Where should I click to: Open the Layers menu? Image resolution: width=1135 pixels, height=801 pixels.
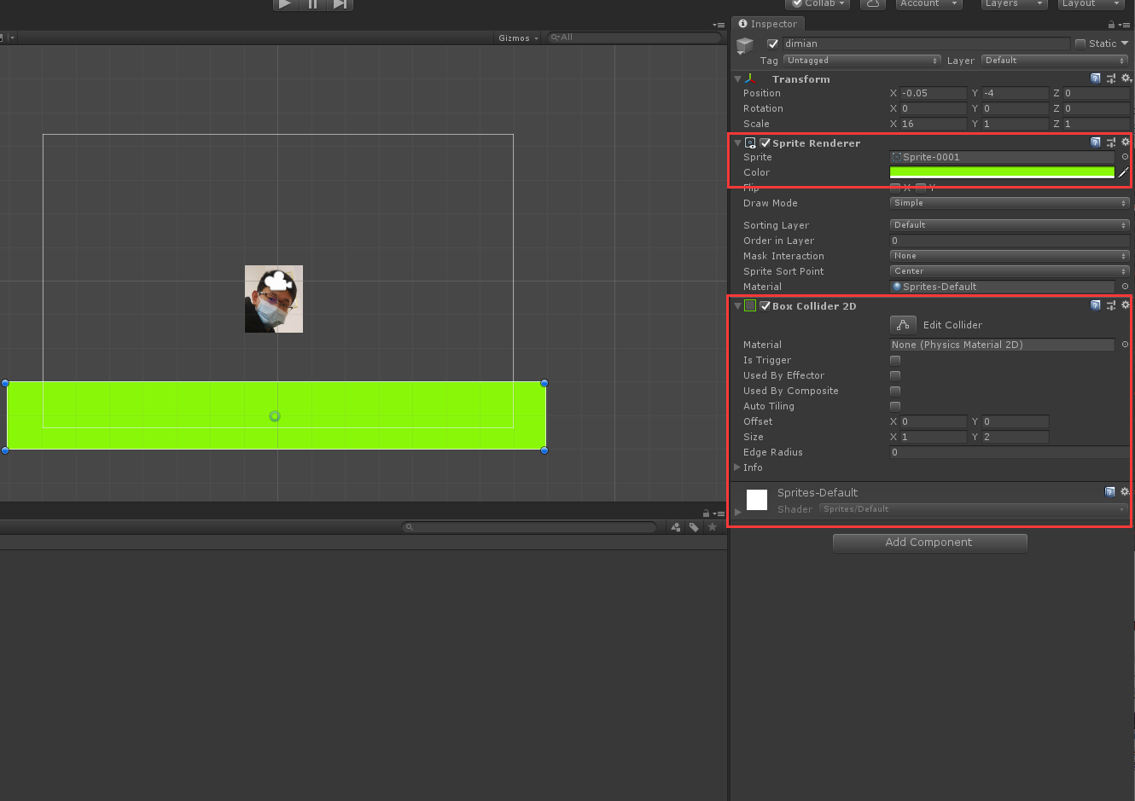[1013, 3]
